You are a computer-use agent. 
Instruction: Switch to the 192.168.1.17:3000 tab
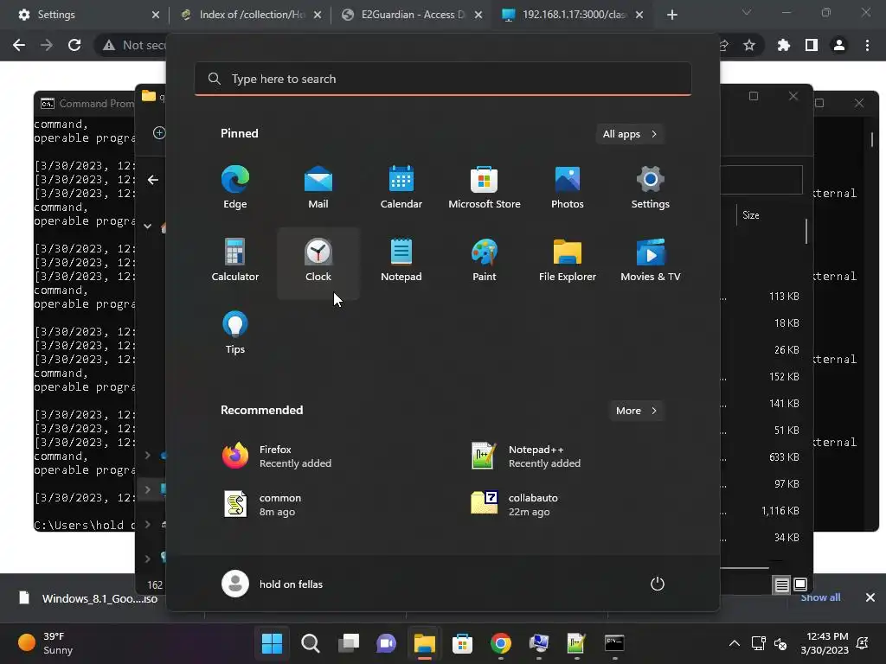(x=574, y=15)
